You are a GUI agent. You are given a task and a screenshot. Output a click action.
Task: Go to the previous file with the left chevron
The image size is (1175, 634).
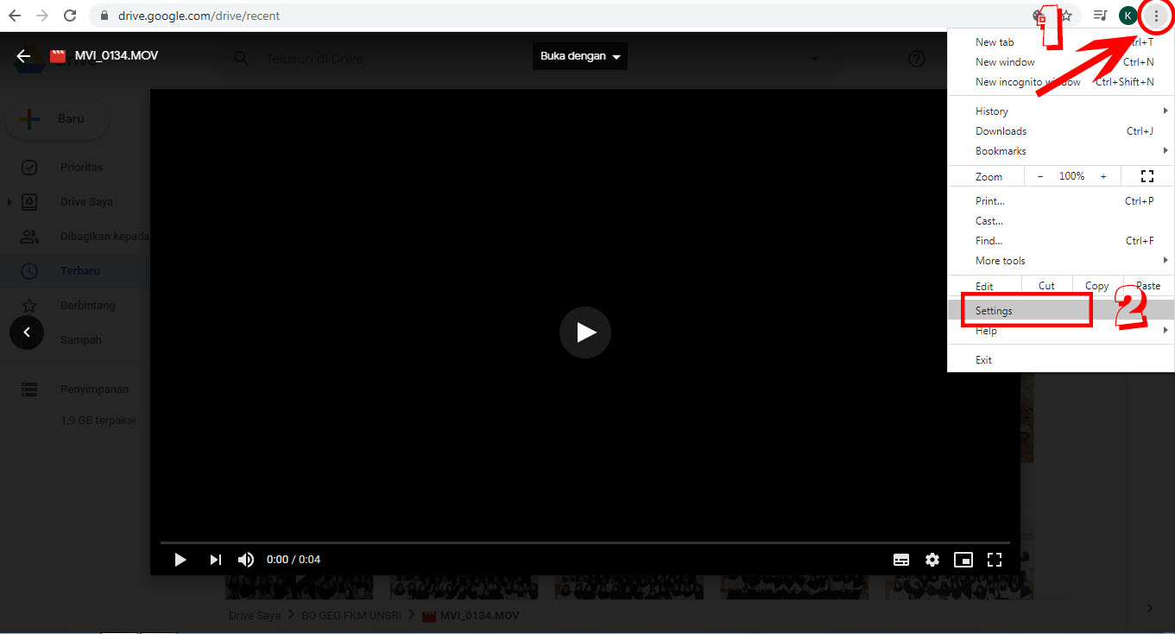point(27,333)
